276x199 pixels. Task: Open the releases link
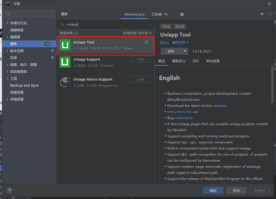tap(220, 106)
